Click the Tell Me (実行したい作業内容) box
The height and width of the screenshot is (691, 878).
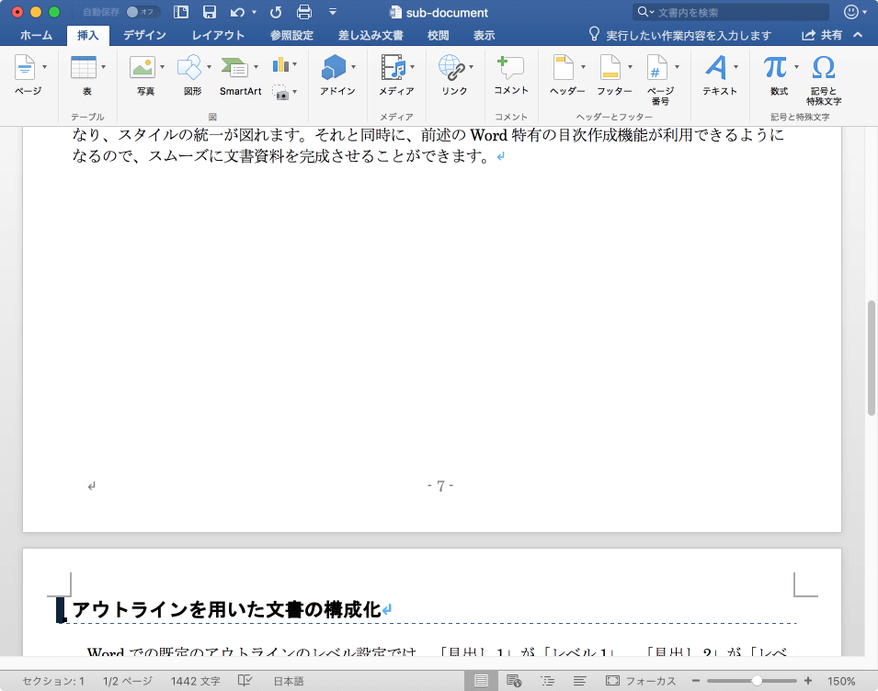point(680,35)
